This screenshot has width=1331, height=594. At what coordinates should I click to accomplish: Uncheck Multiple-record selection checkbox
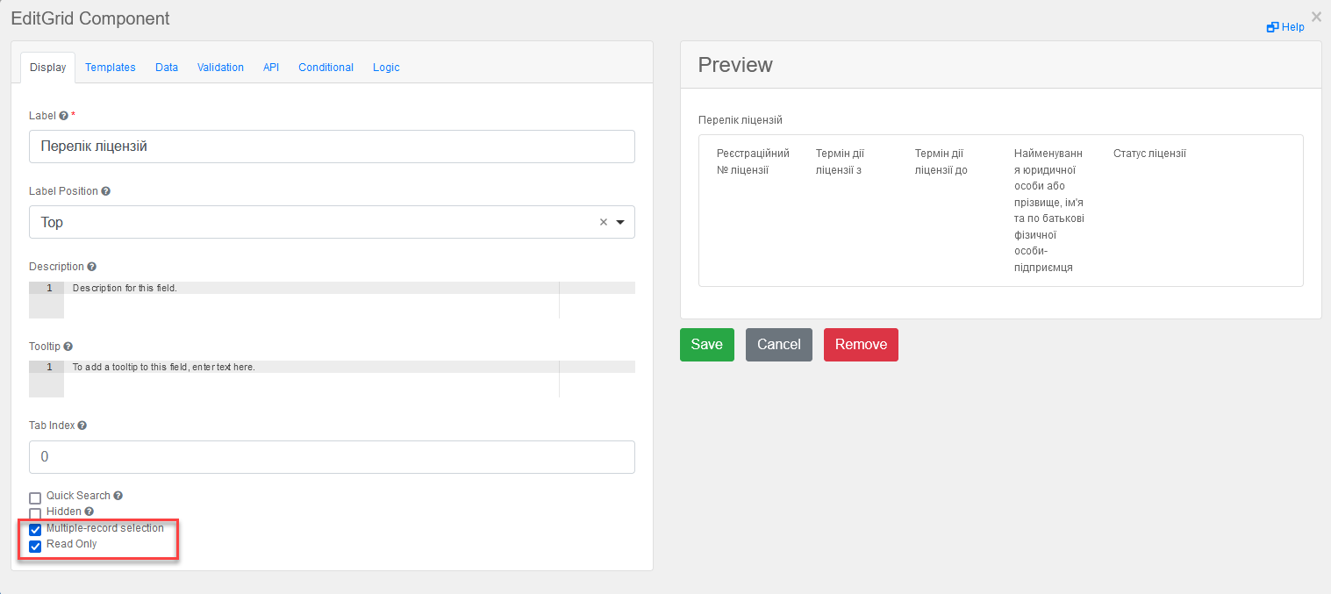click(x=35, y=529)
